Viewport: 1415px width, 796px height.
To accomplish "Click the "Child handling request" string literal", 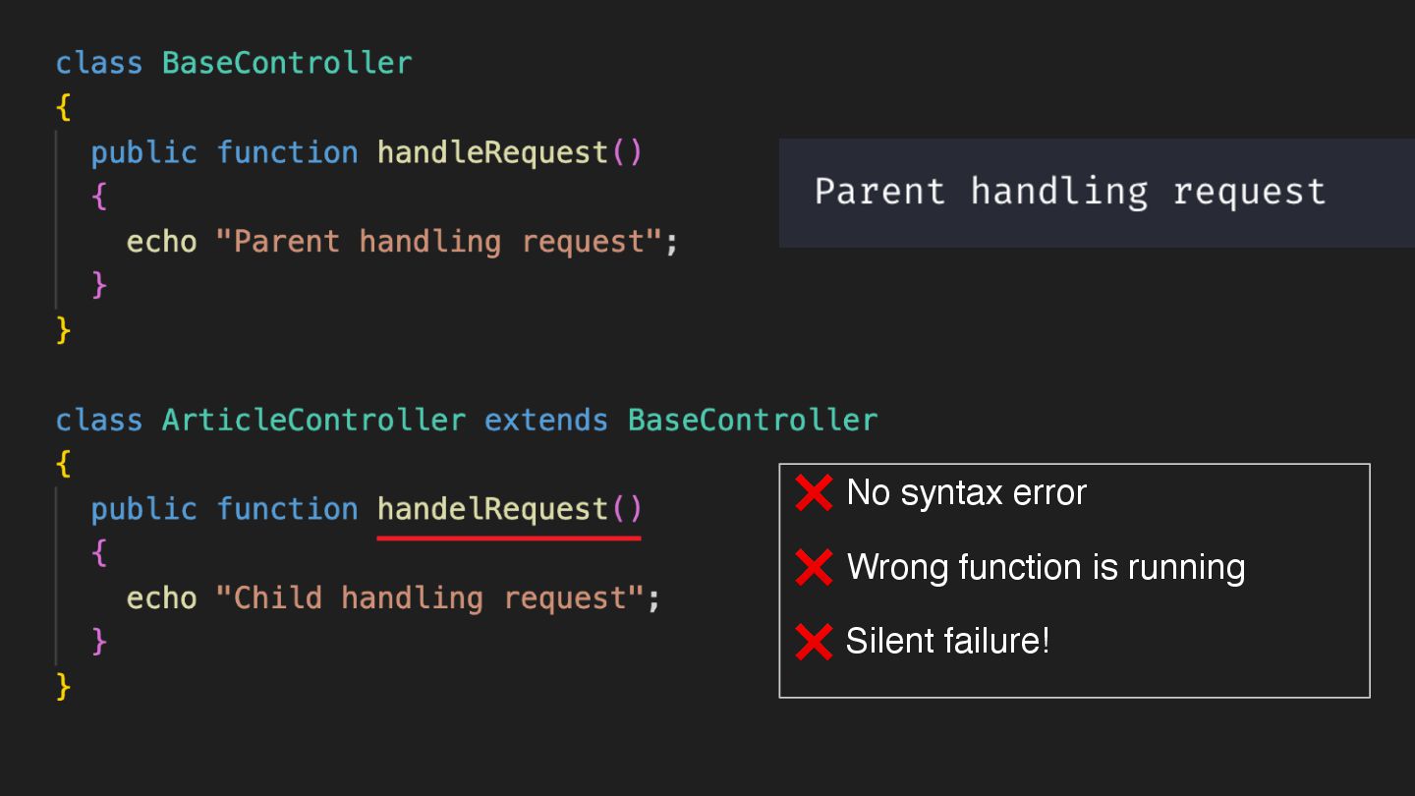I will tap(430, 597).
